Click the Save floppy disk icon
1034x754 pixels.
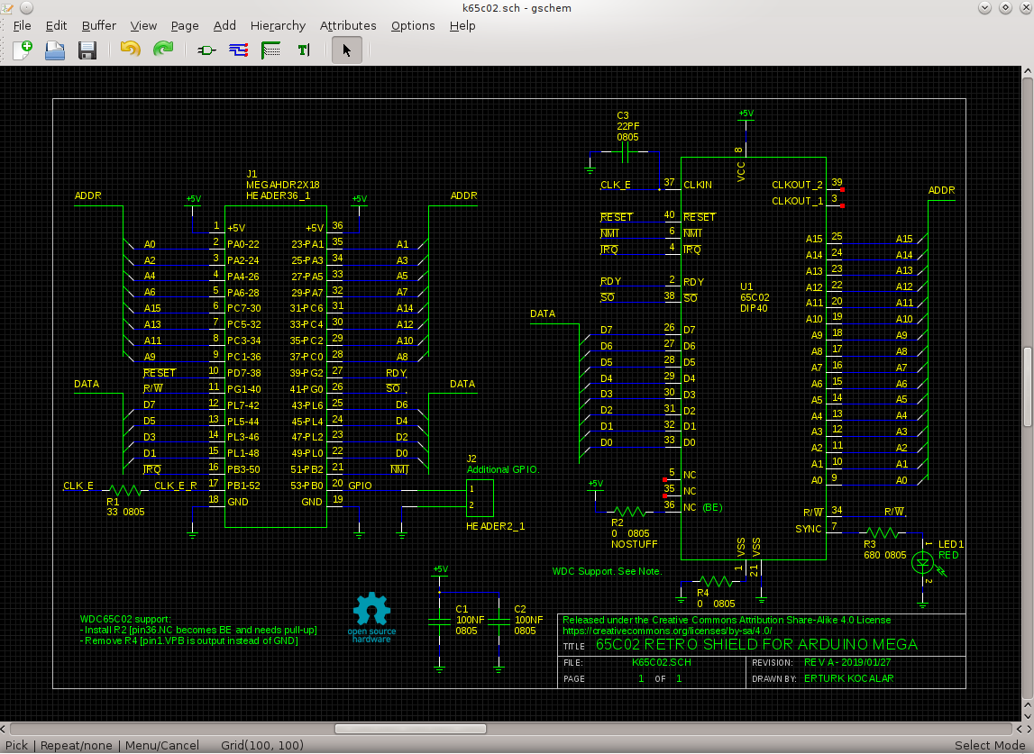87,50
